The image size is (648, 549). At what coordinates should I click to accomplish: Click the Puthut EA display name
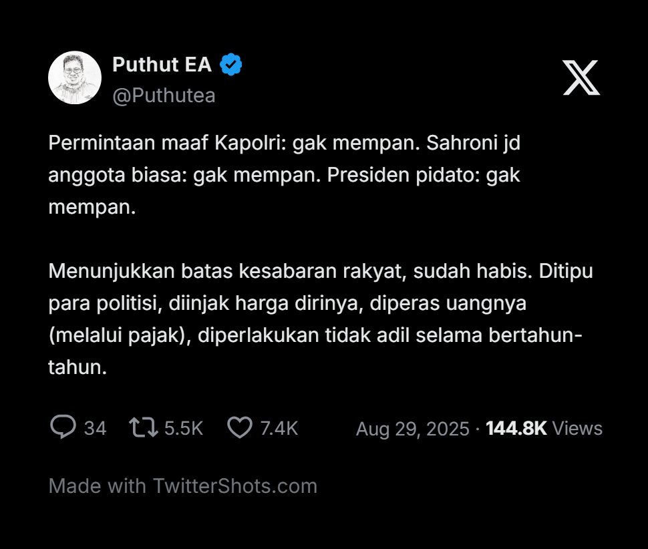click(x=162, y=65)
